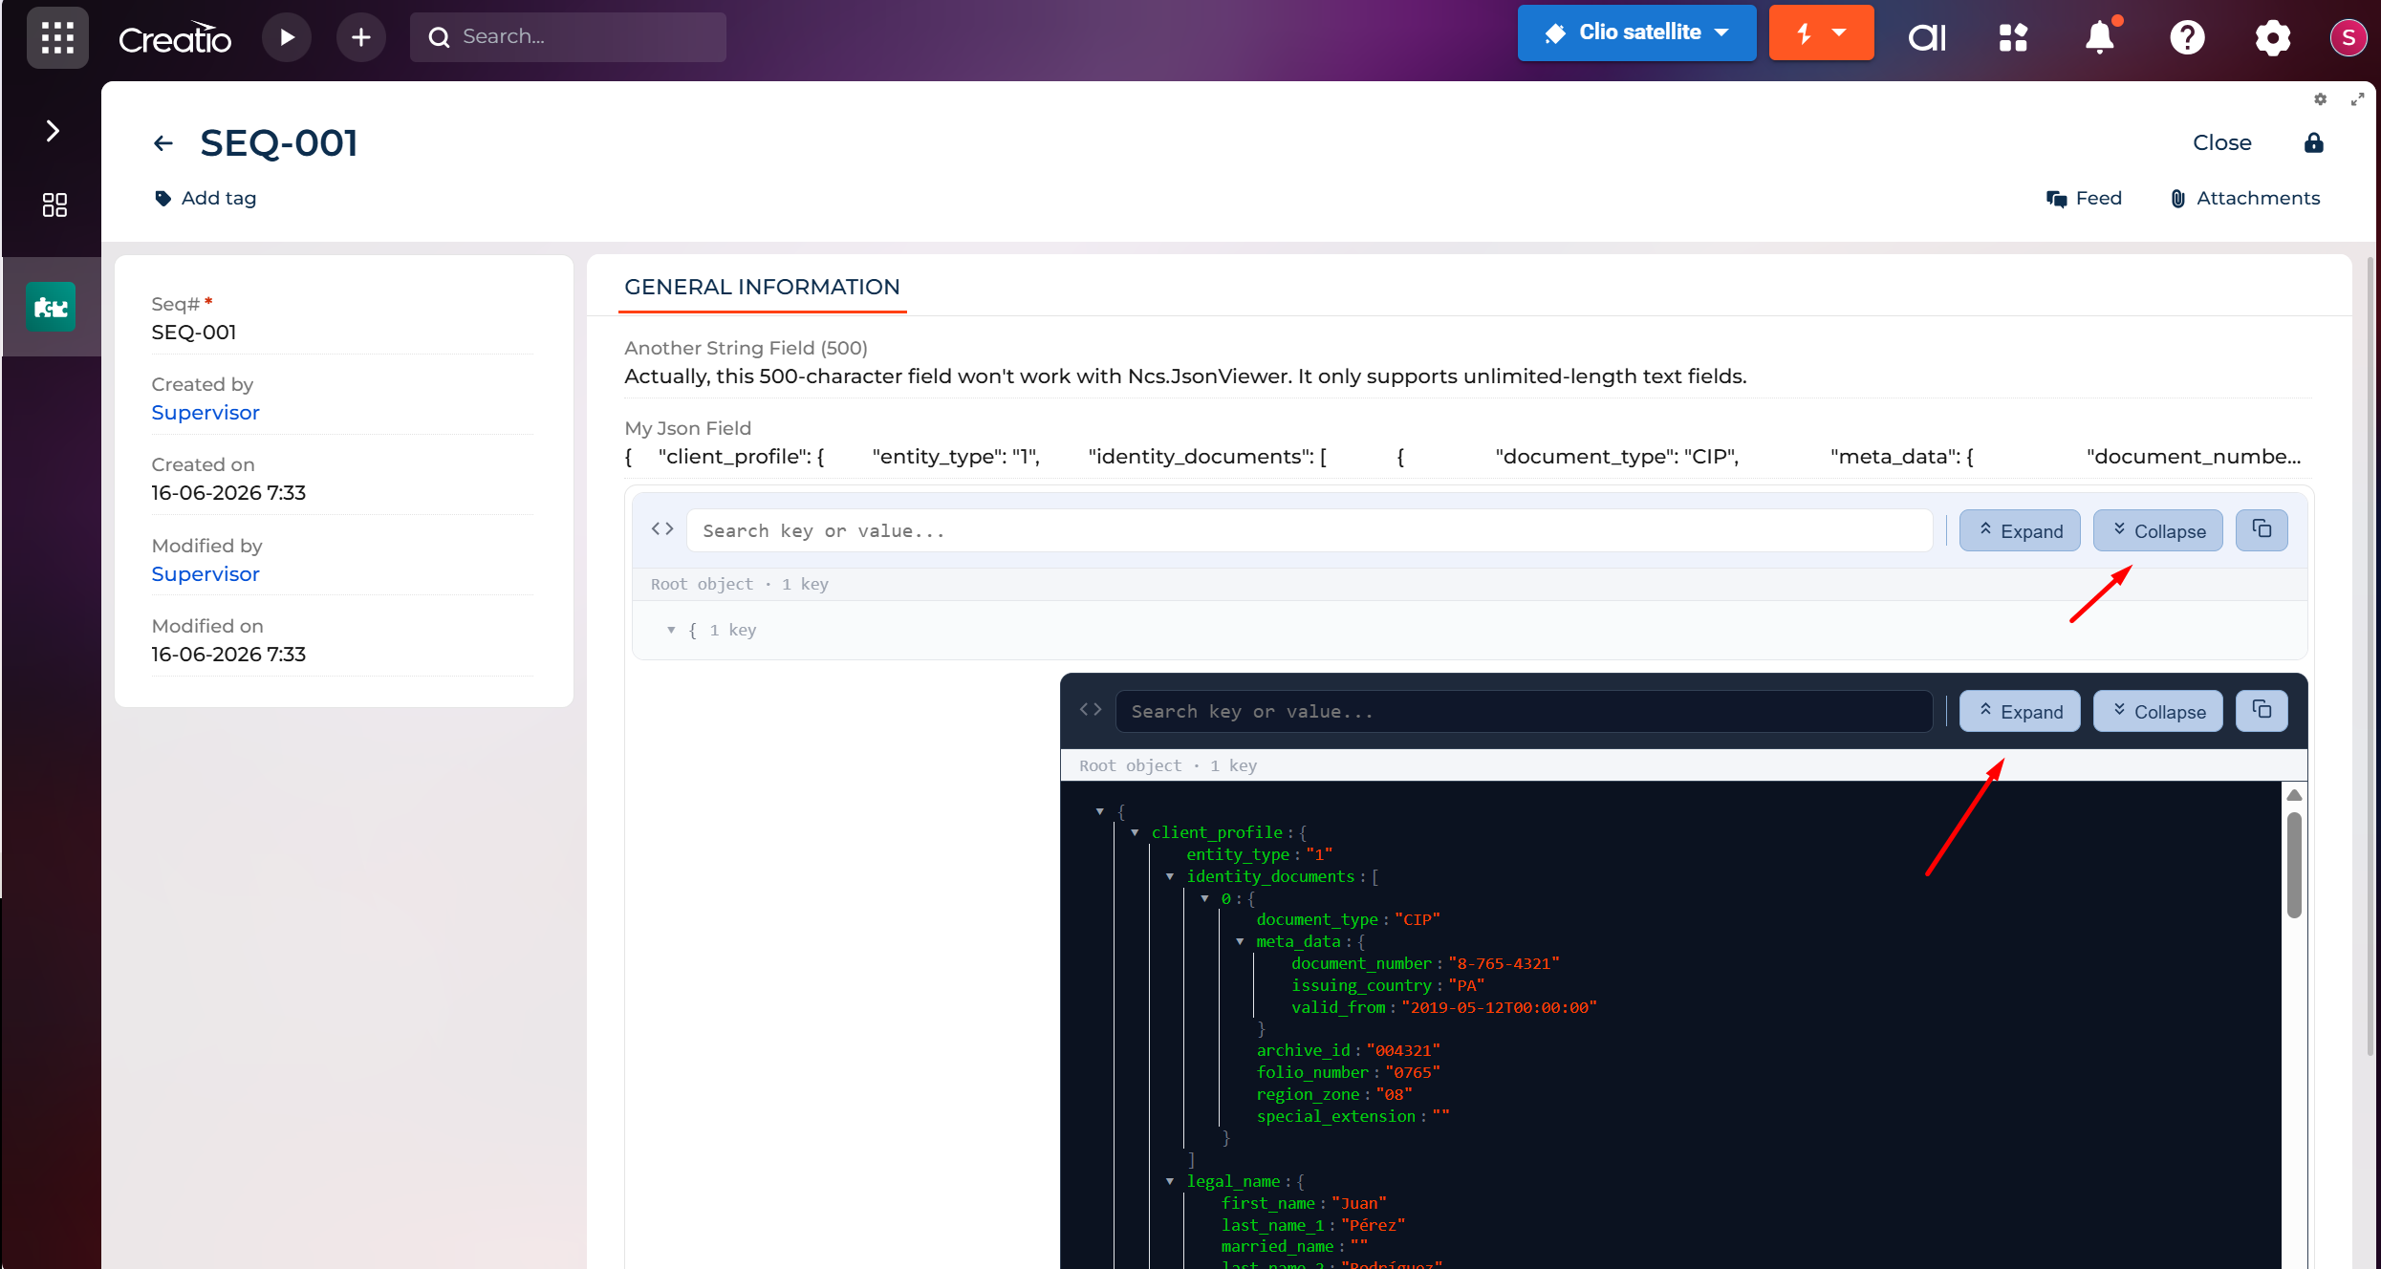Open the green puzzle sidebar section

(51, 307)
